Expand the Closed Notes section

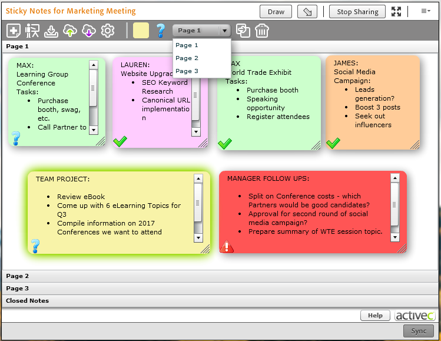[27, 301]
